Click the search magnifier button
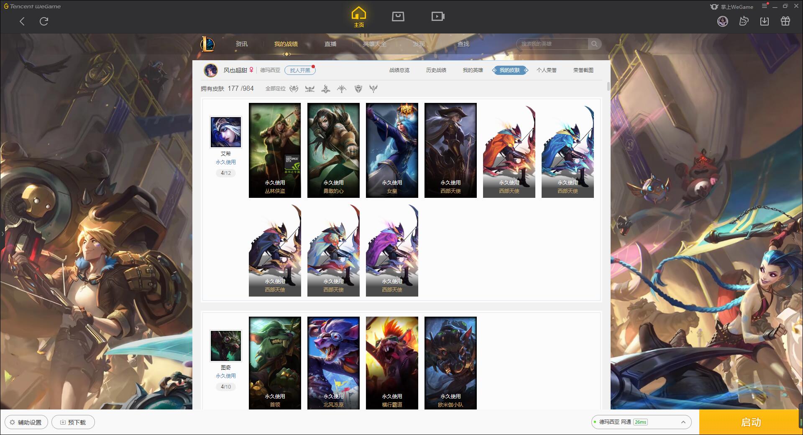803x435 pixels. (594, 44)
